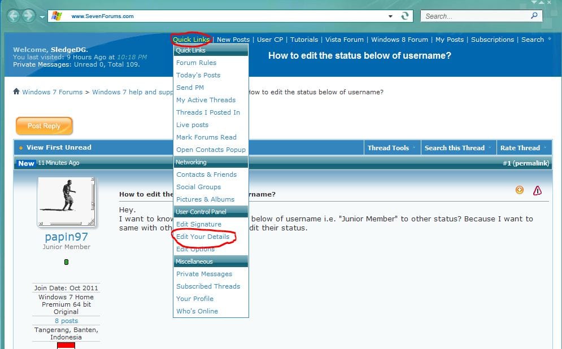
Task: Open Contacts & Friends
Action: click(206, 174)
